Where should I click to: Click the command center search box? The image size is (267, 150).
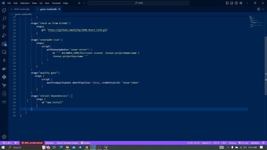tap(139, 3)
